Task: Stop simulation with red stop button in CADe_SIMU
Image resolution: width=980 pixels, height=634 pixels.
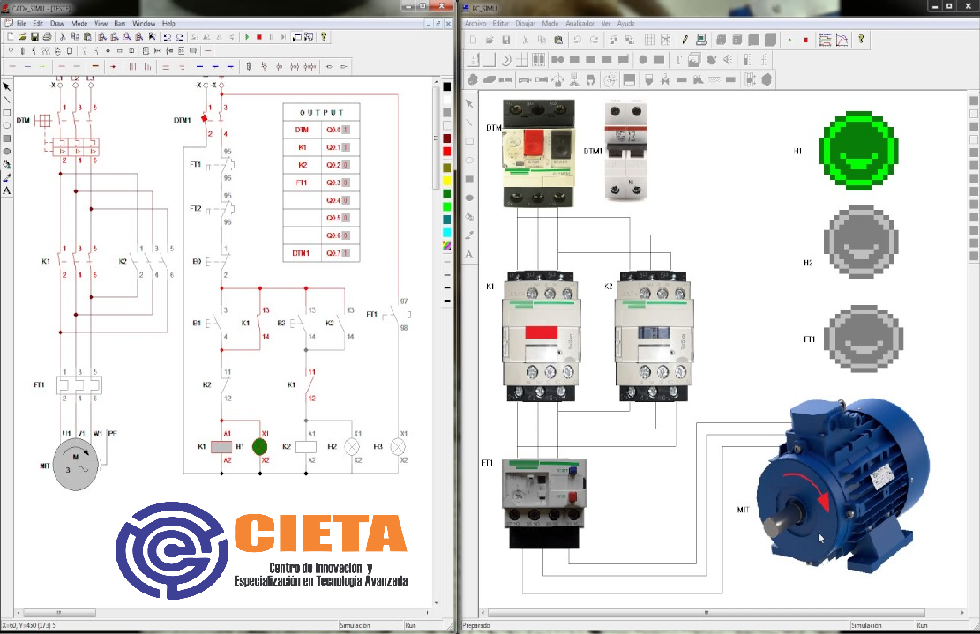Action: (258, 37)
